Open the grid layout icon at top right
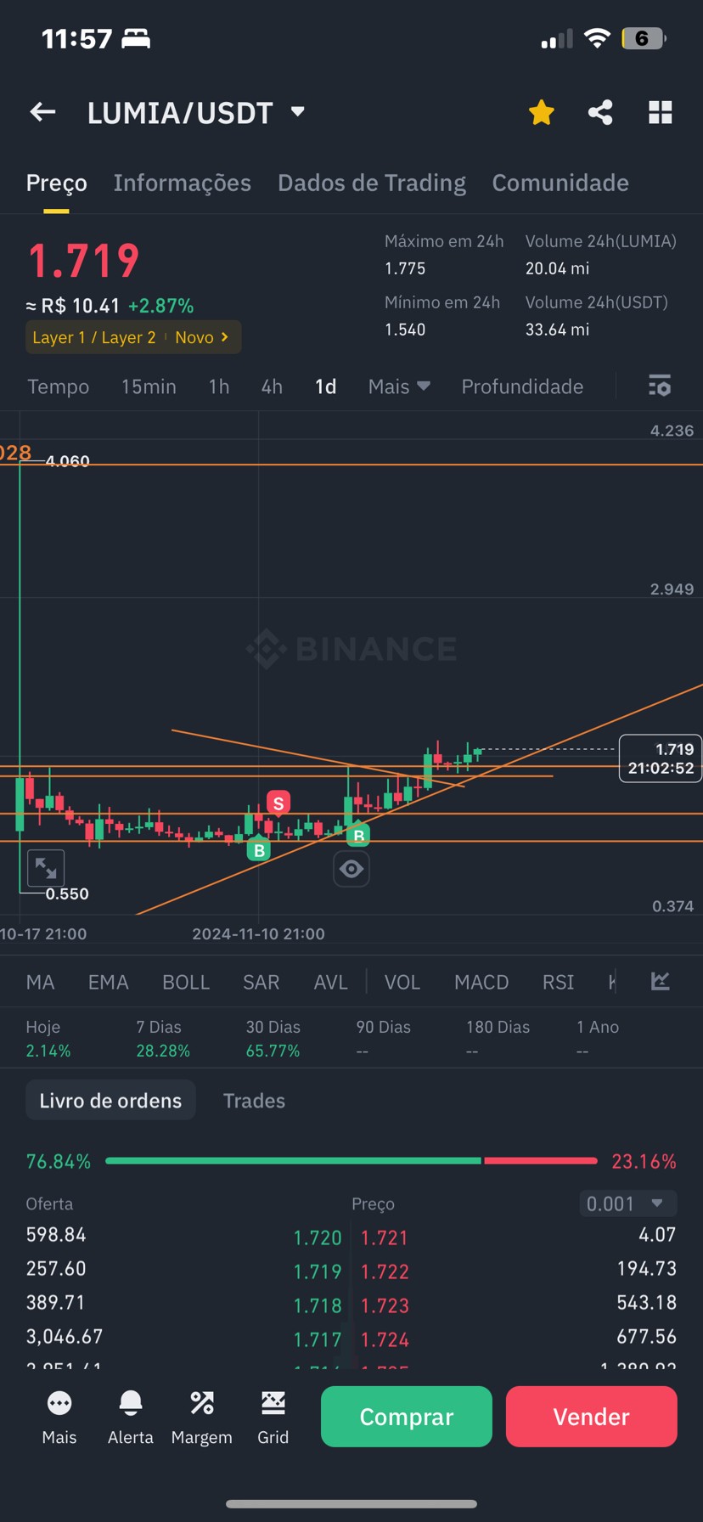703x1522 pixels. (x=661, y=112)
